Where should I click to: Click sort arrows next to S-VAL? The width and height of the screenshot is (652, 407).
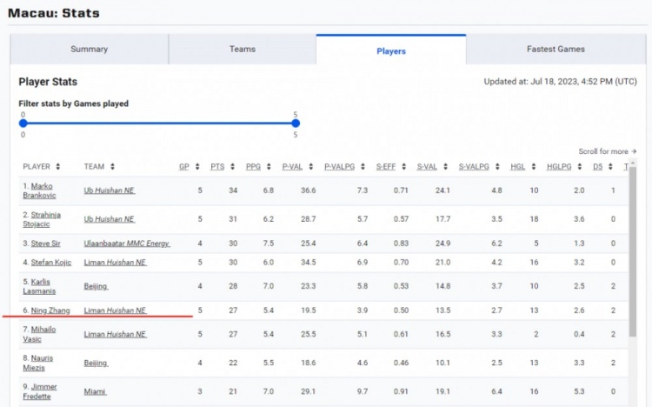pos(445,166)
